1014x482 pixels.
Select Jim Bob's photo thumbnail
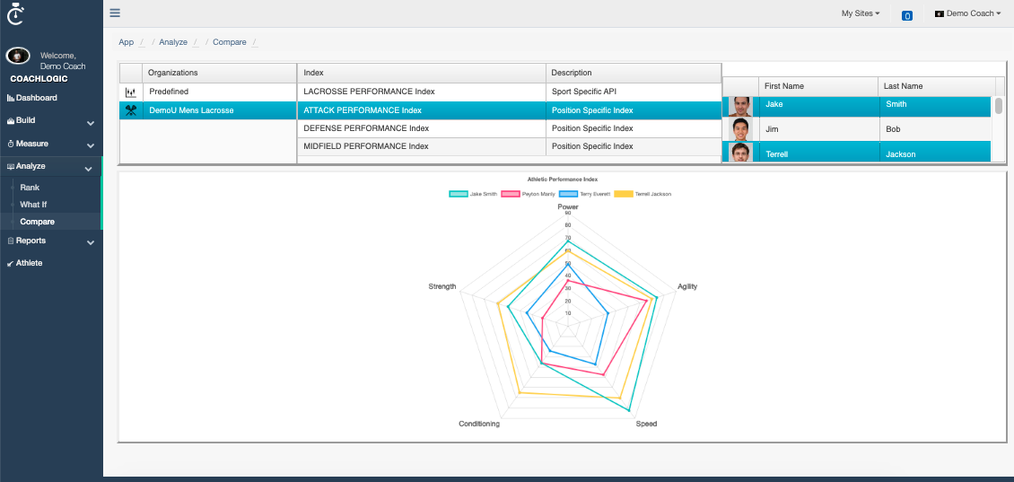[740, 129]
